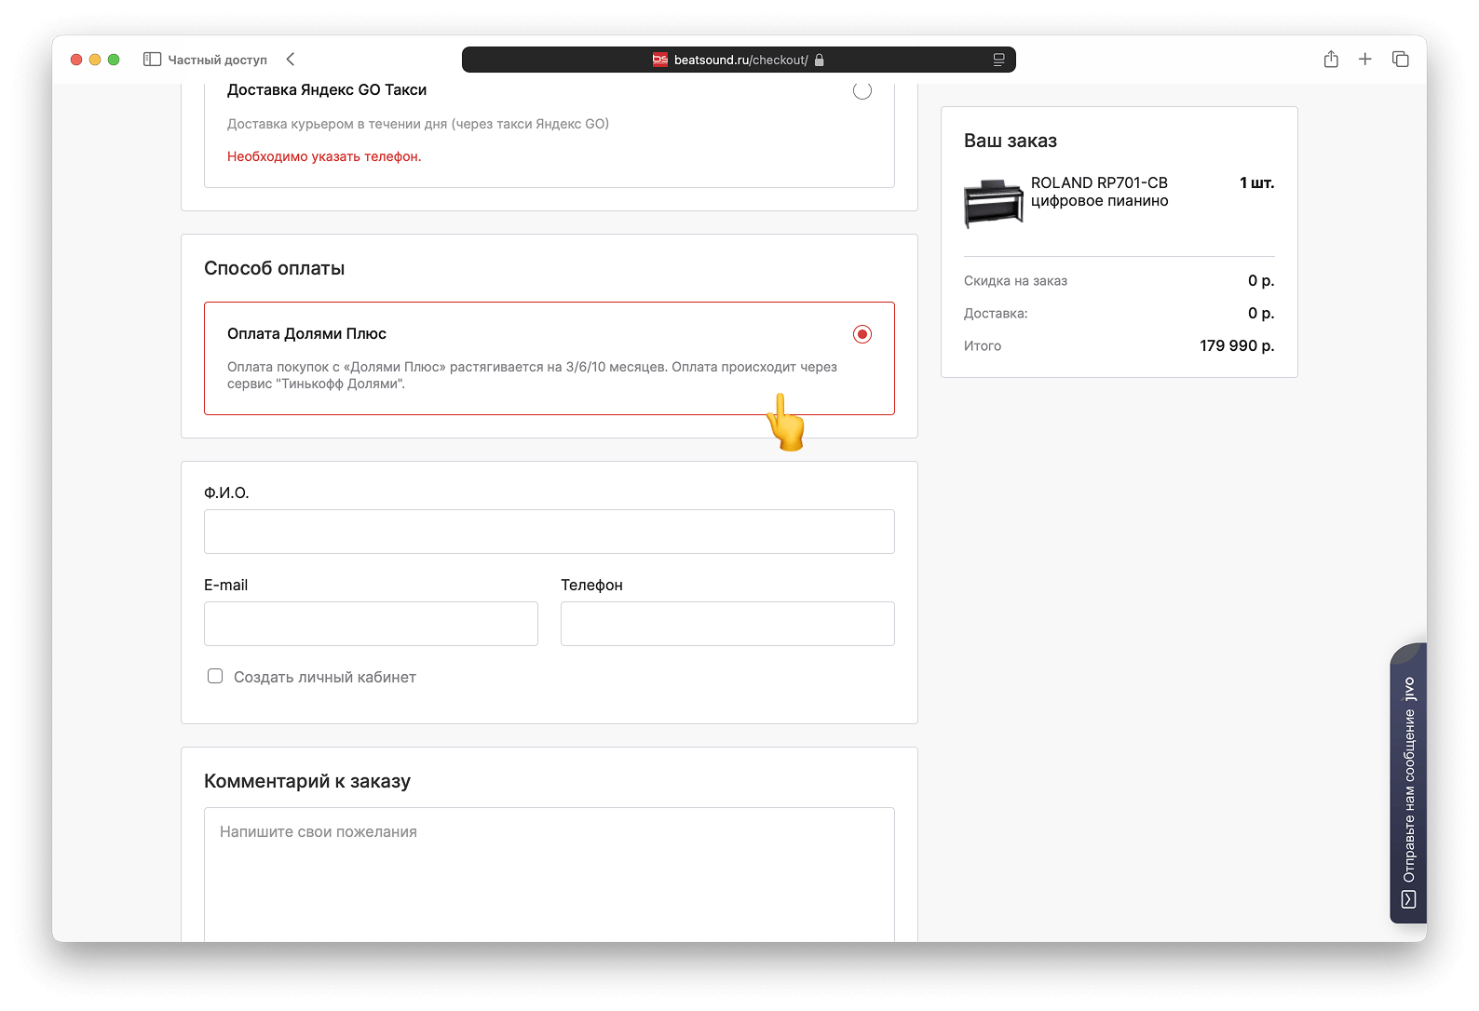The width and height of the screenshot is (1479, 1011).
Task: Click the Способ оплаты heading
Action: (x=275, y=268)
